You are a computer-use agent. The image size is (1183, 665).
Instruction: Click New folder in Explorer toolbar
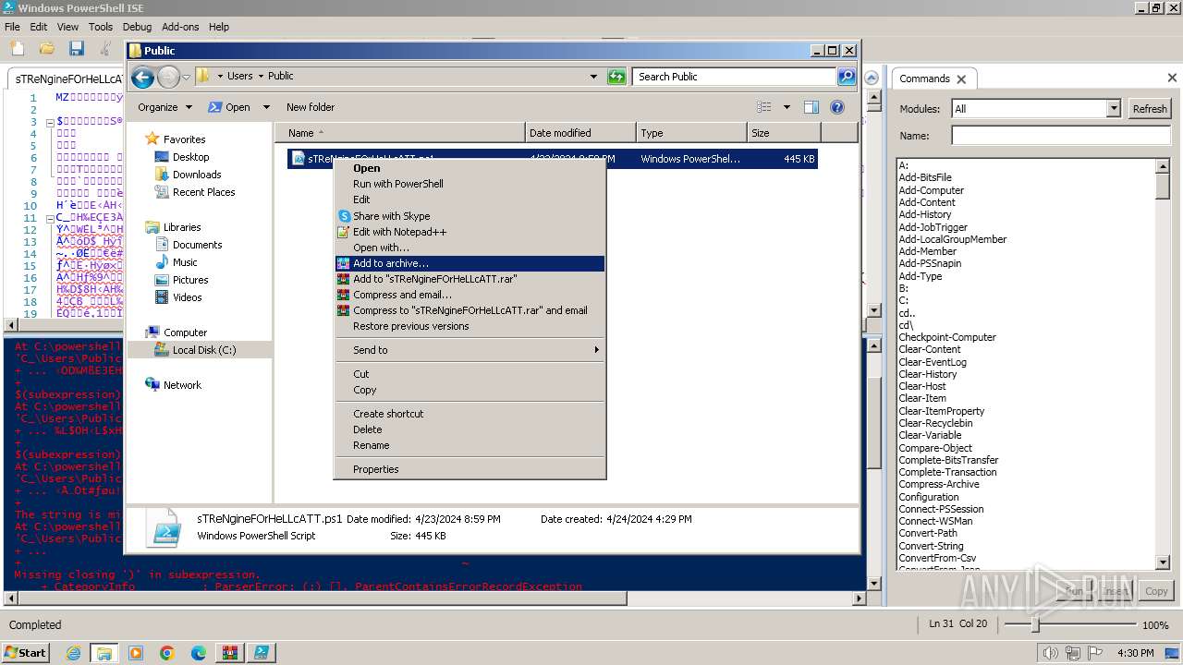311,107
